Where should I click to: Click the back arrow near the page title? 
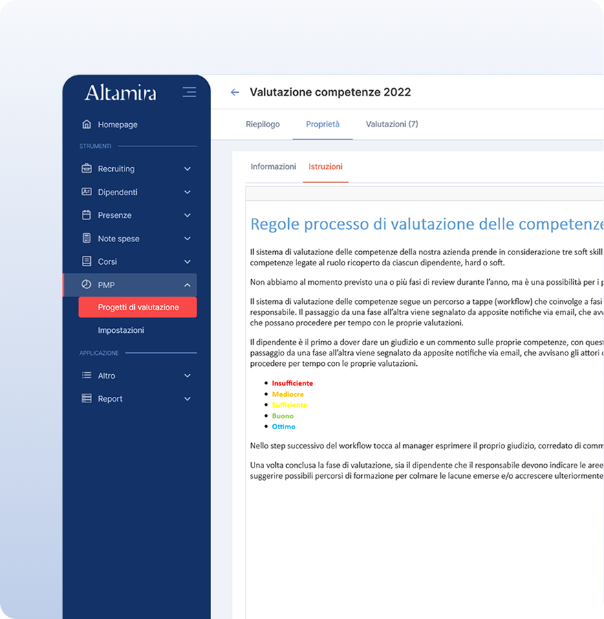click(x=235, y=91)
